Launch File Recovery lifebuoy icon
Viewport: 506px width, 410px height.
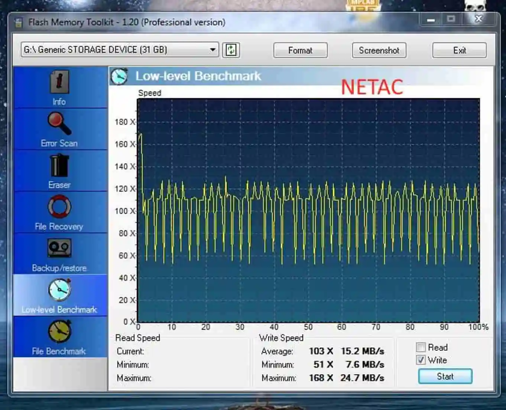pos(59,207)
